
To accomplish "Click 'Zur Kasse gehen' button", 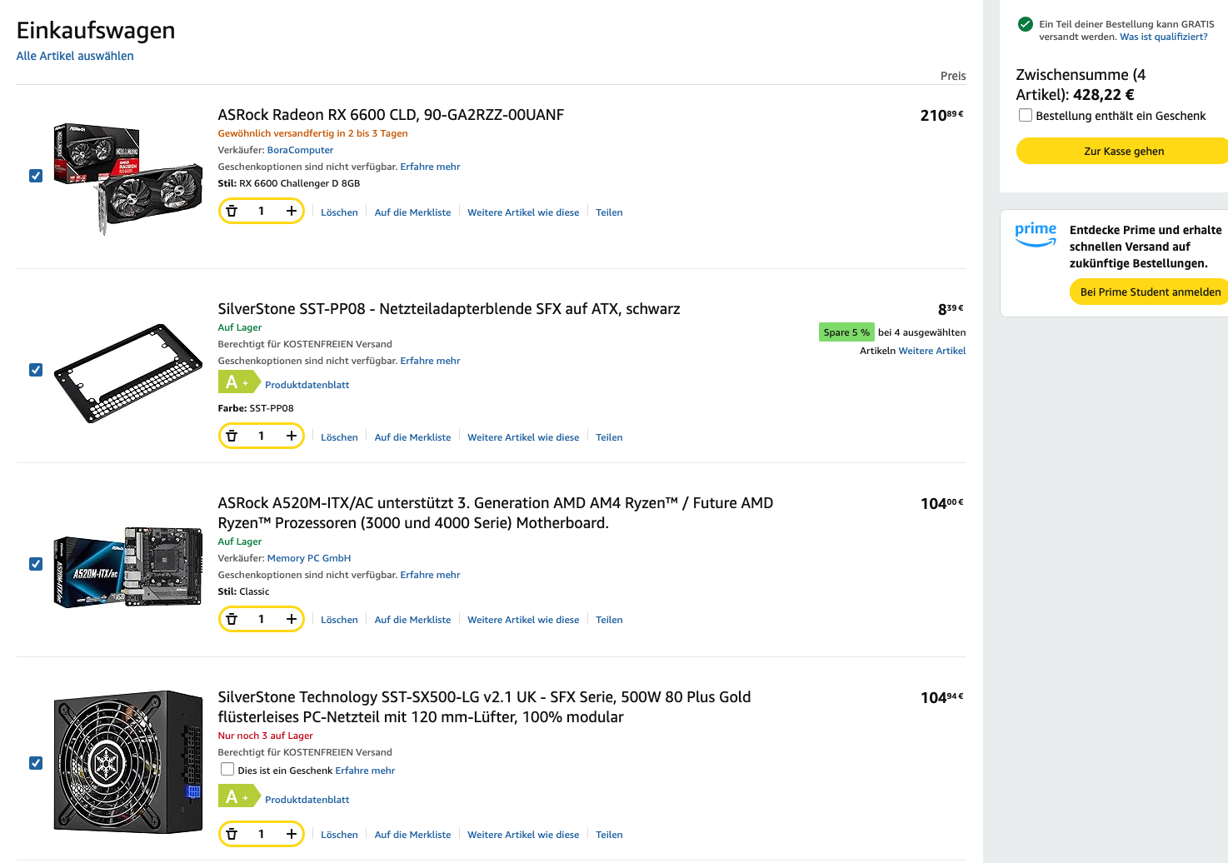I will pyautogui.click(x=1123, y=151).
